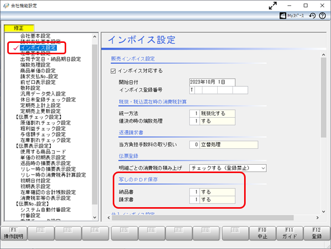Click the 統一方法 code field
This screenshot has width=331, height=249.
tap(194, 114)
